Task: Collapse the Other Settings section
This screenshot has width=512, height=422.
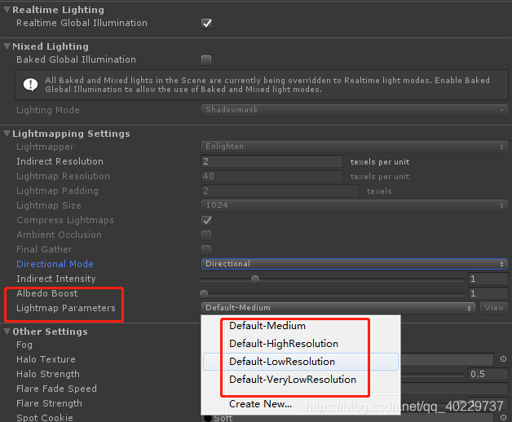Action: [7, 332]
